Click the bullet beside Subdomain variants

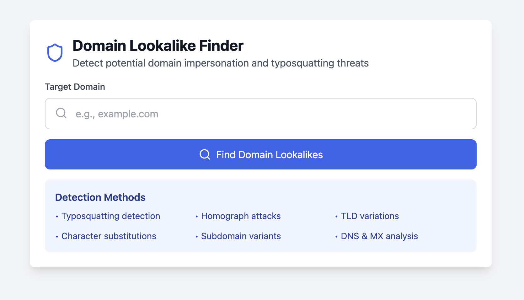pos(196,237)
